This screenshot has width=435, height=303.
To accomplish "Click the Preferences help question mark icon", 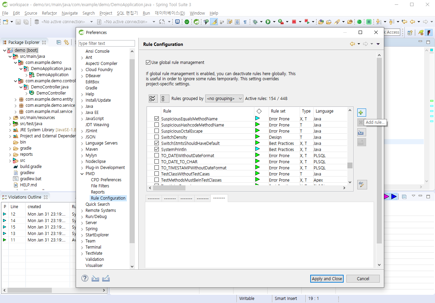I will pyautogui.click(x=85, y=278).
